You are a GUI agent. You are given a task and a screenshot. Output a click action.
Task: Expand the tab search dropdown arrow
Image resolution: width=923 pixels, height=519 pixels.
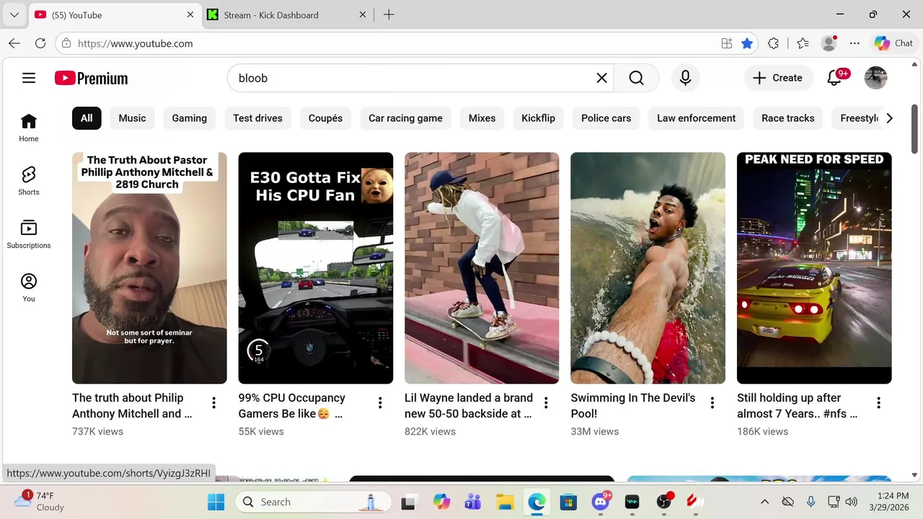[14, 14]
